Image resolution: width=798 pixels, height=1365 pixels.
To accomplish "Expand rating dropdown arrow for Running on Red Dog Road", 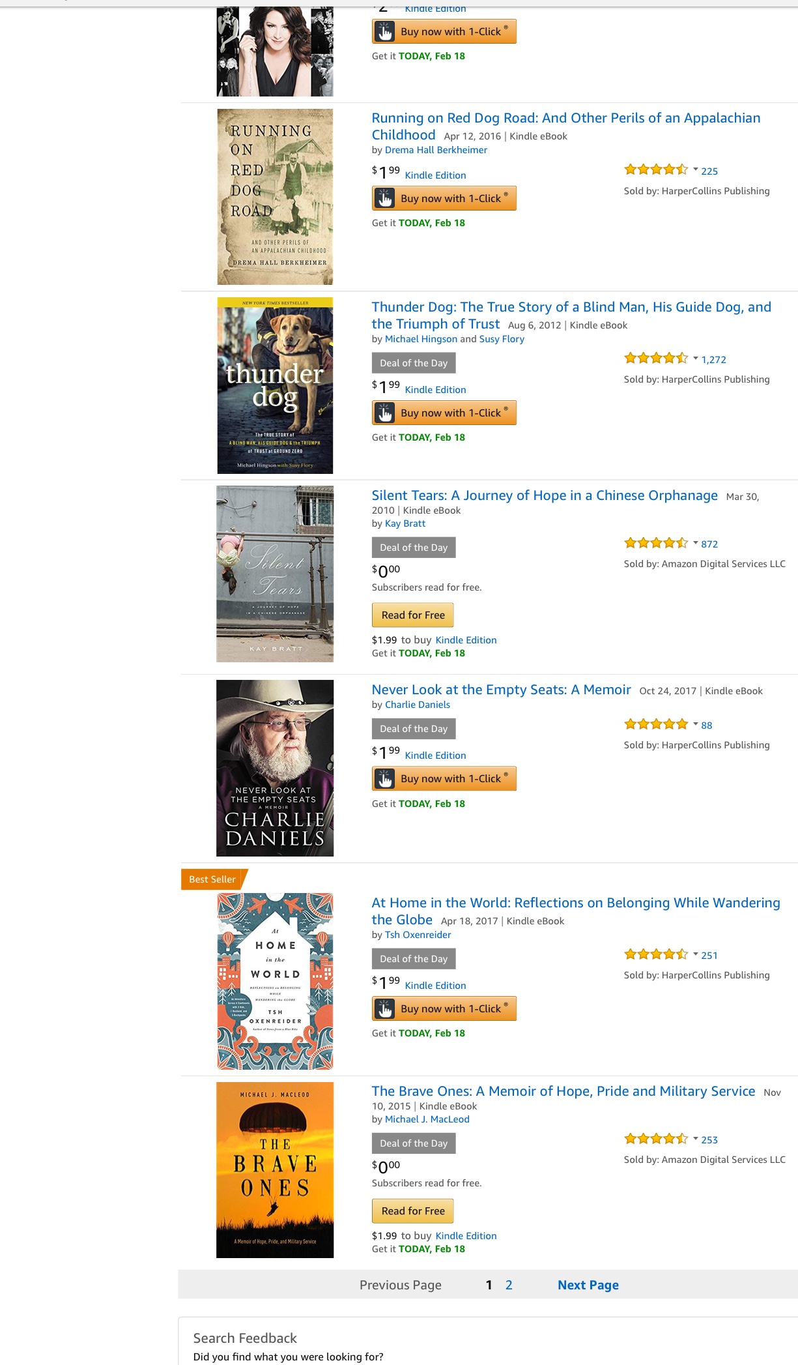I will [x=695, y=170].
